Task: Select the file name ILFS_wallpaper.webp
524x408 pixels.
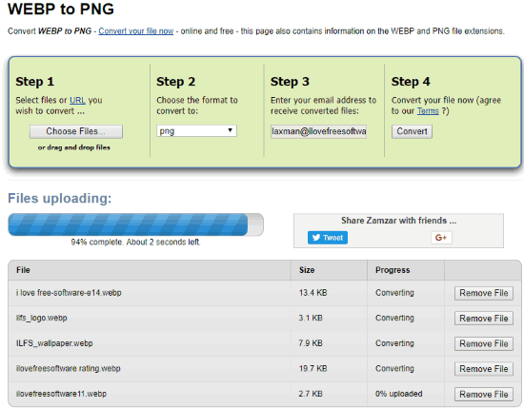Action: coord(54,343)
